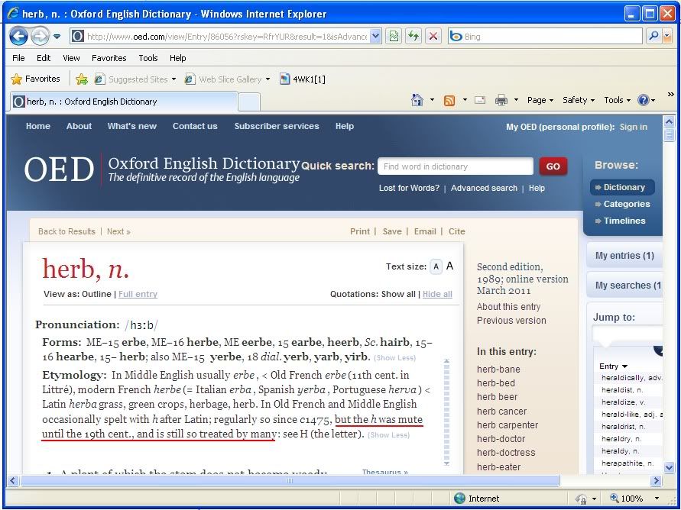Open the Lost for Words? link
Viewport: 681px width, 510px height.
[409, 189]
